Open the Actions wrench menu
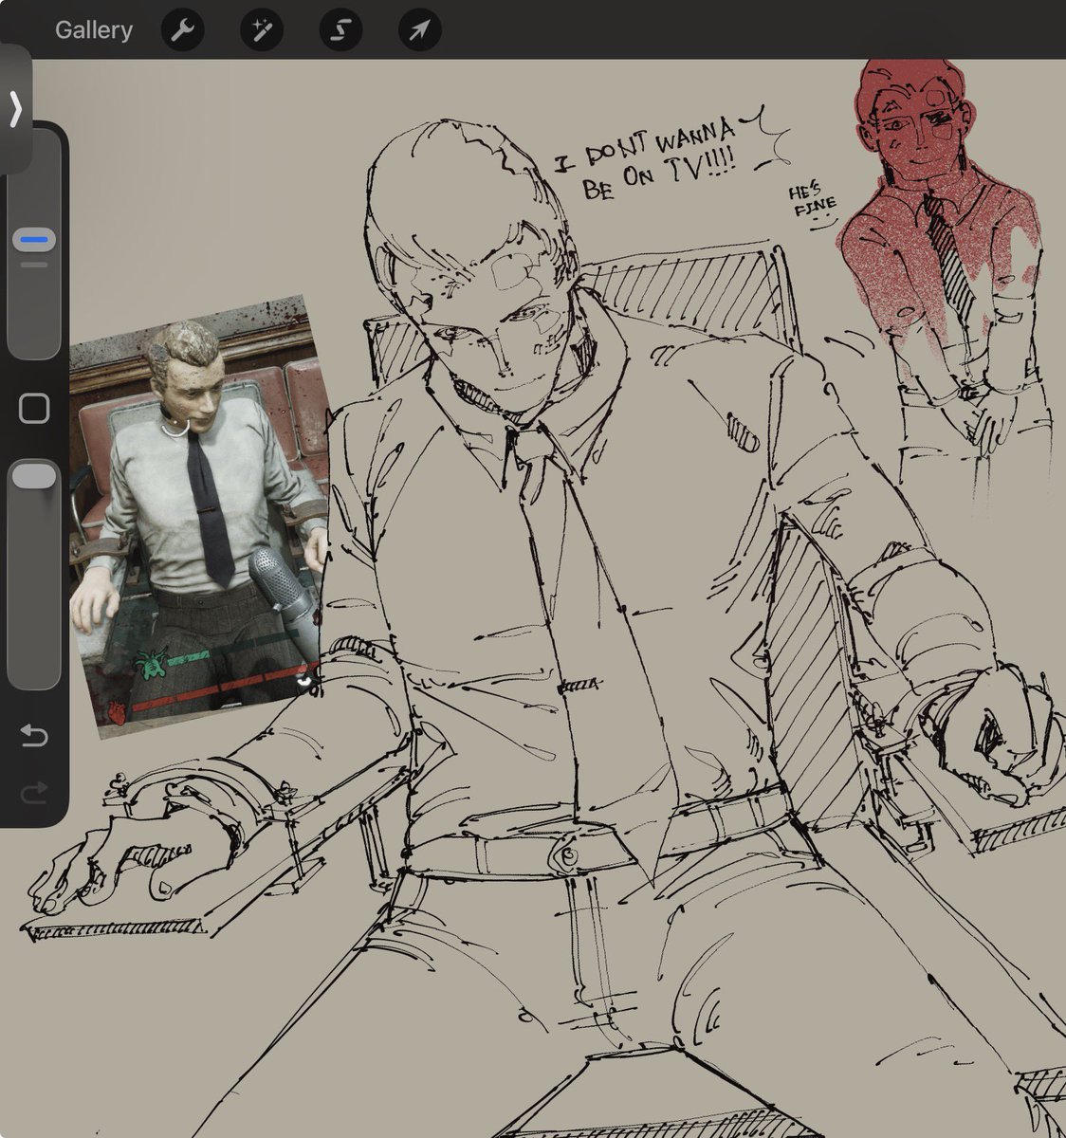This screenshot has width=1066, height=1138. 182,30
